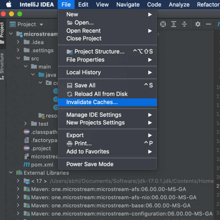
Task: Open the Edit menu
Action: (83, 5)
